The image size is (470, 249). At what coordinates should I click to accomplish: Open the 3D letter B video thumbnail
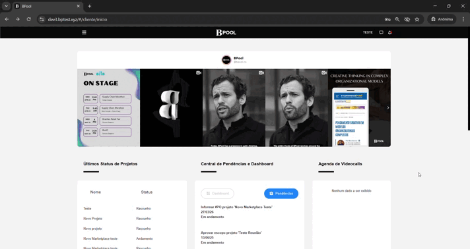pyautogui.click(x=171, y=108)
